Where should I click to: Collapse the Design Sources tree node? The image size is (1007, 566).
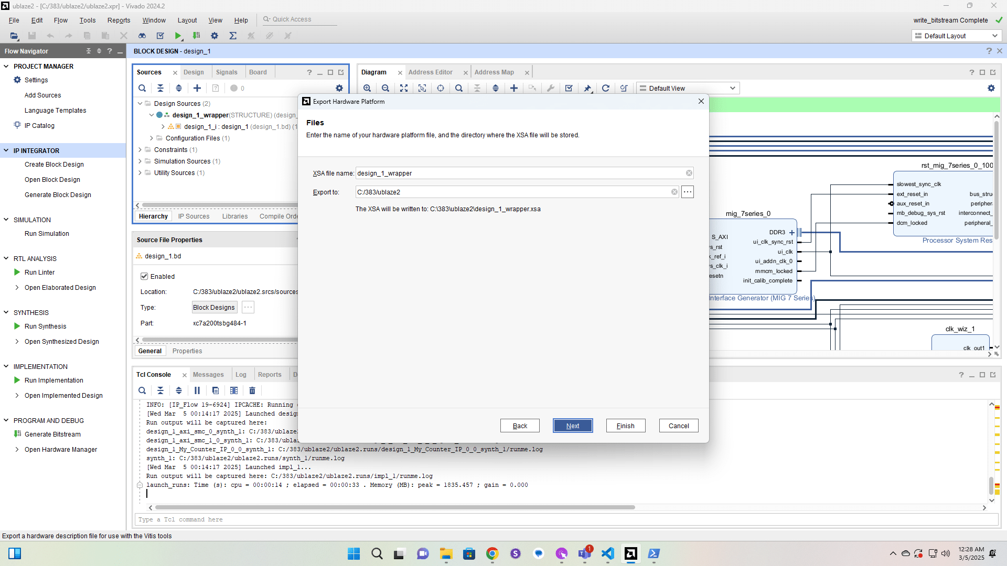click(140, 104)
